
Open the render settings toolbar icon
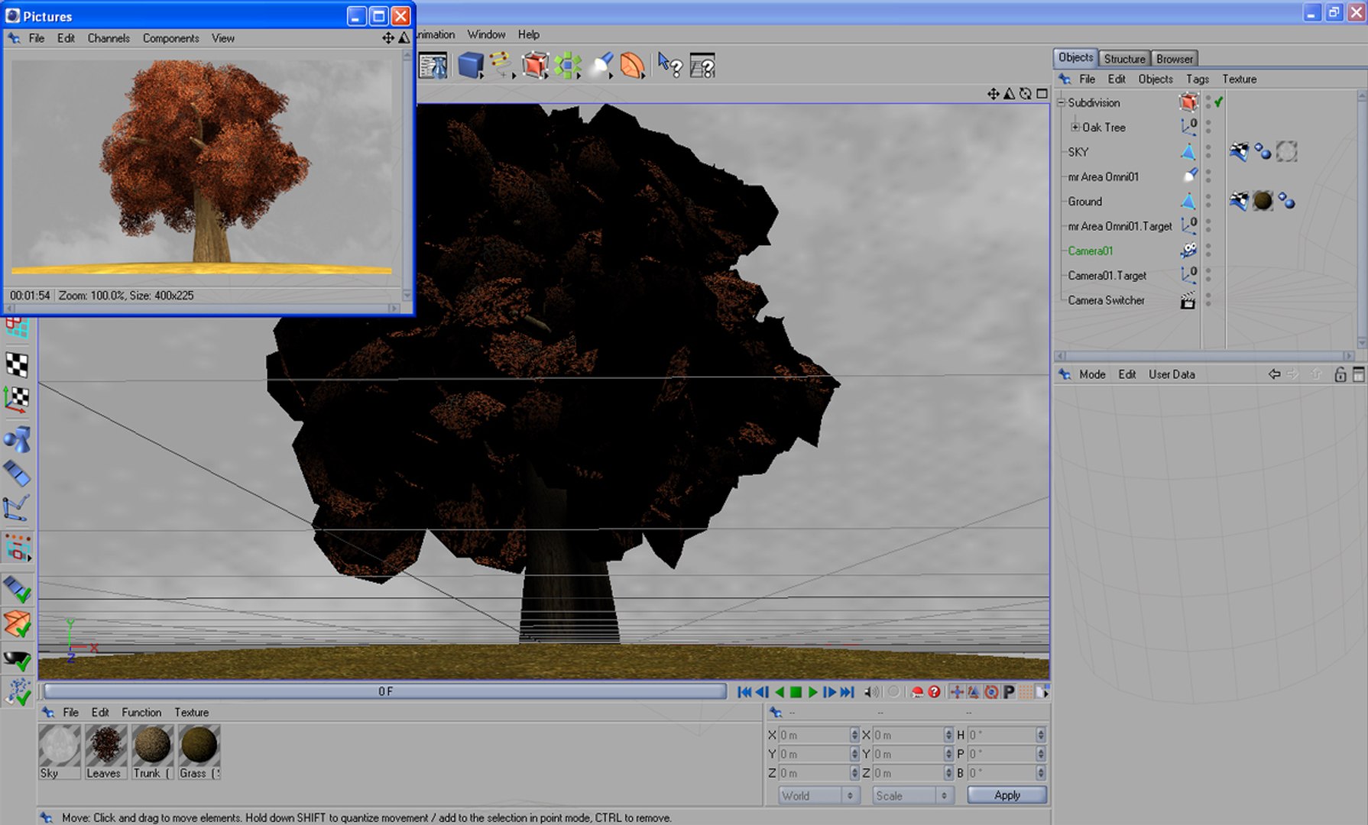pos(433,66)
